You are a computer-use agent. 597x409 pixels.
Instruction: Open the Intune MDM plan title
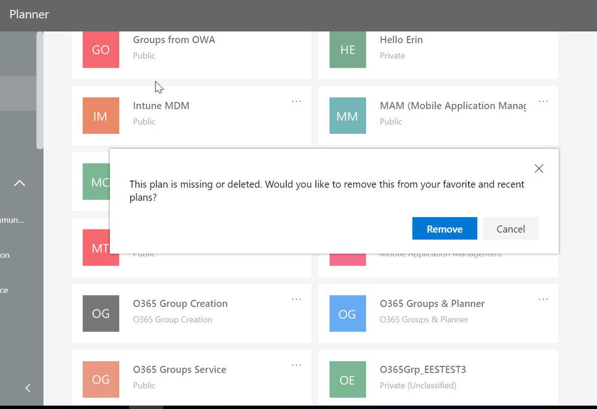[161, 105]
